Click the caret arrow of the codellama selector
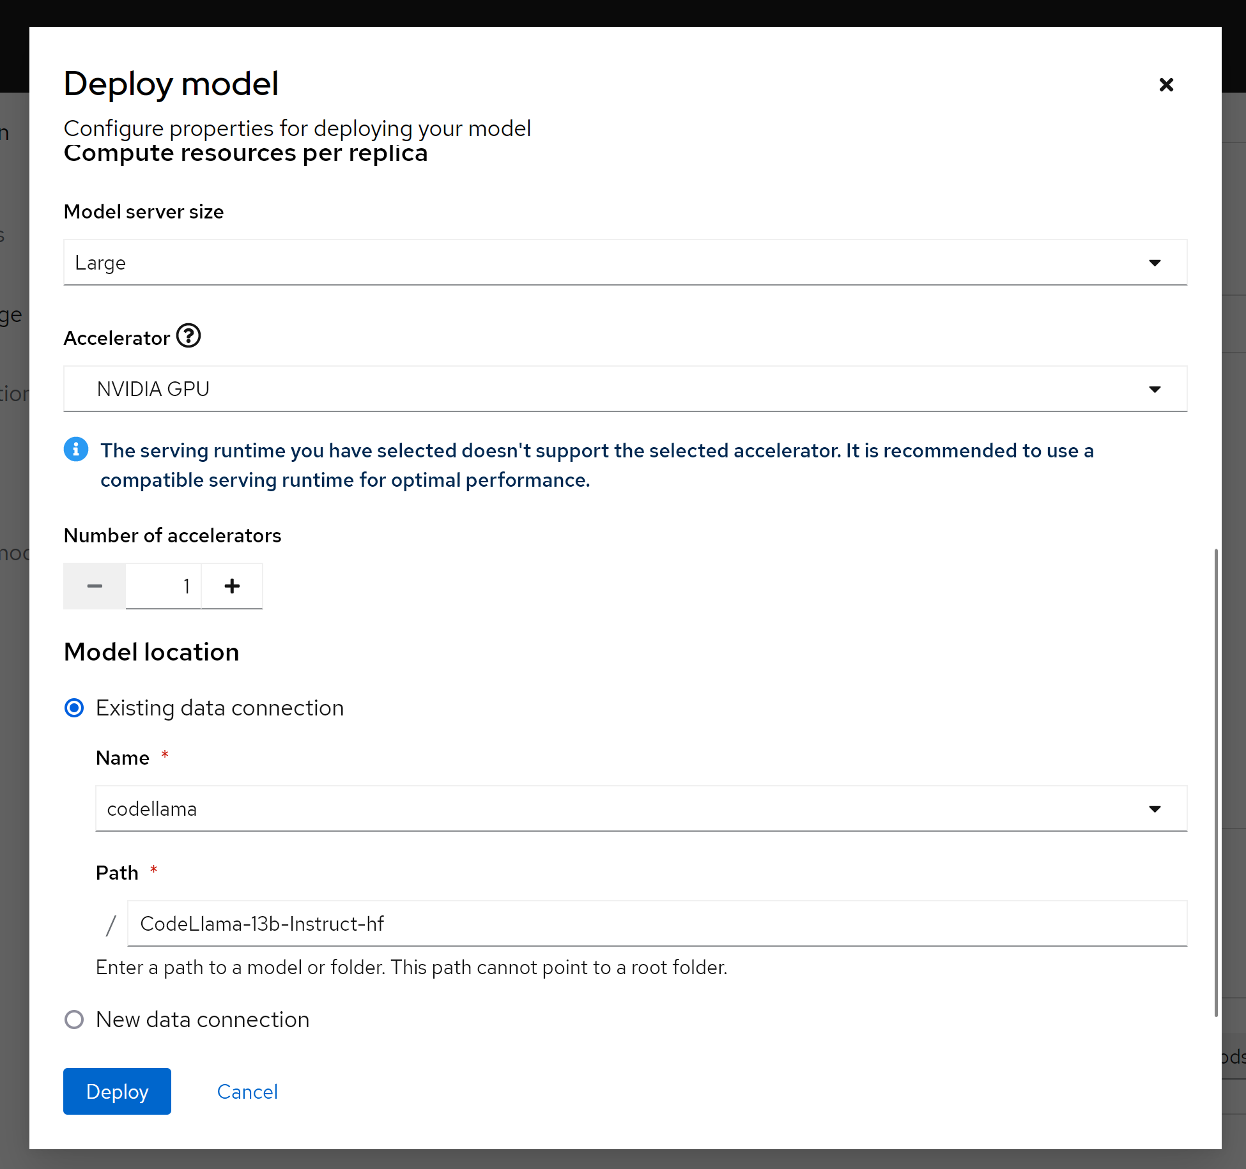 pos(1154,809)
